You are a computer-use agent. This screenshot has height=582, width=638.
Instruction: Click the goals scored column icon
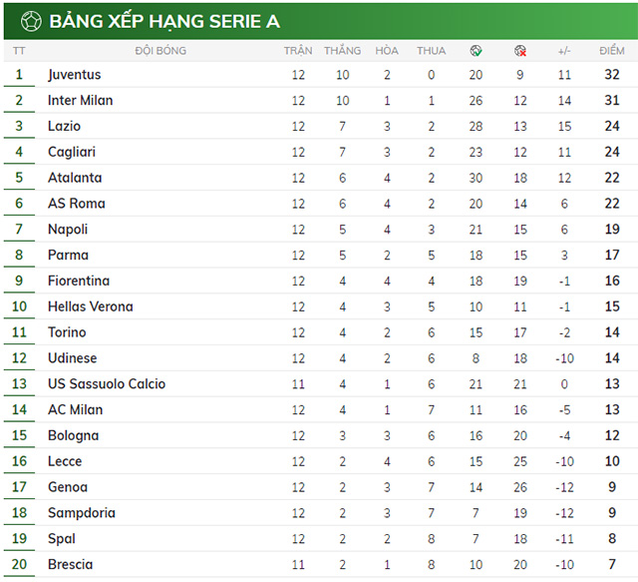click(477, 50)
